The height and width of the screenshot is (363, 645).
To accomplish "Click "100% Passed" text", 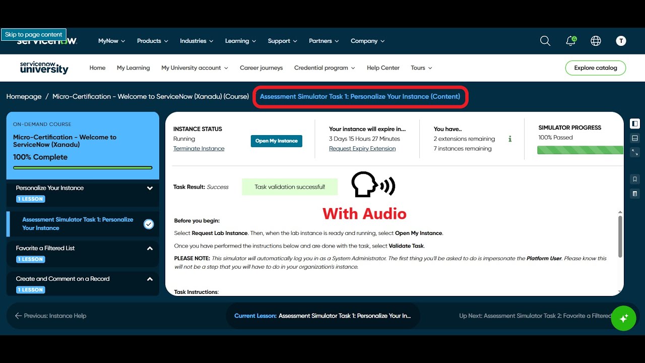I will 555,137.
